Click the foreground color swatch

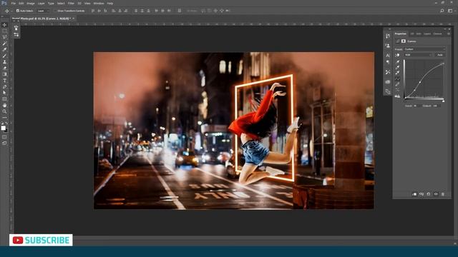coord(3,128)
